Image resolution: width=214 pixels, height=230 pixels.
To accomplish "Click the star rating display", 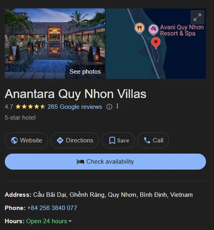I will tap(30, 107).
